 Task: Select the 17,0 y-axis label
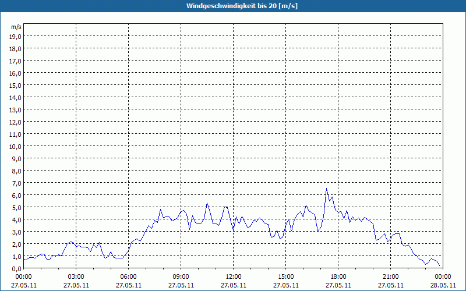16,61
